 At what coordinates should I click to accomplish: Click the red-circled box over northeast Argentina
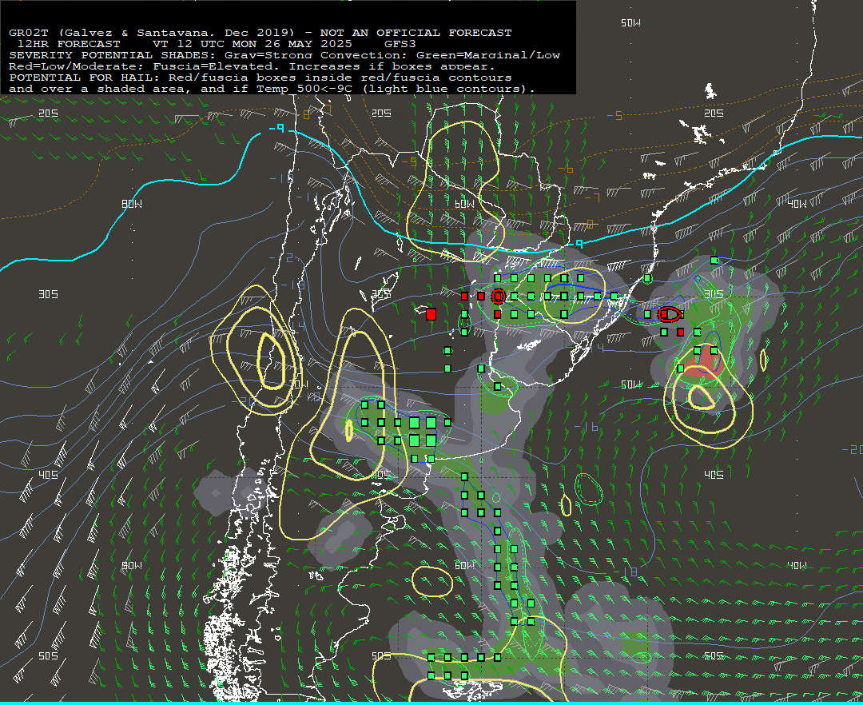(498, 296)
